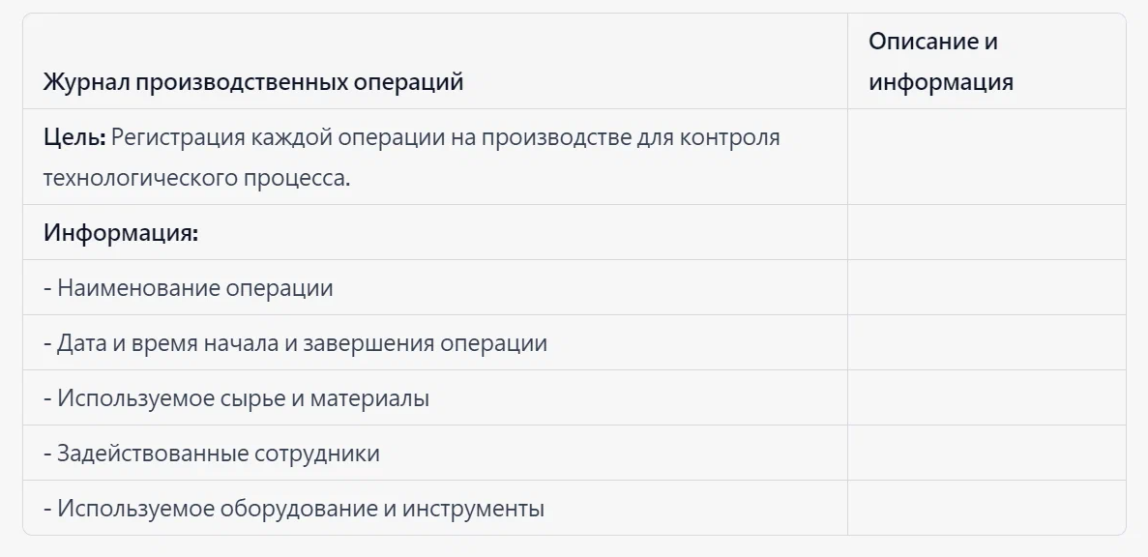
Task: Click the 'технологического процесса.' text line
Action: [197, 178]
